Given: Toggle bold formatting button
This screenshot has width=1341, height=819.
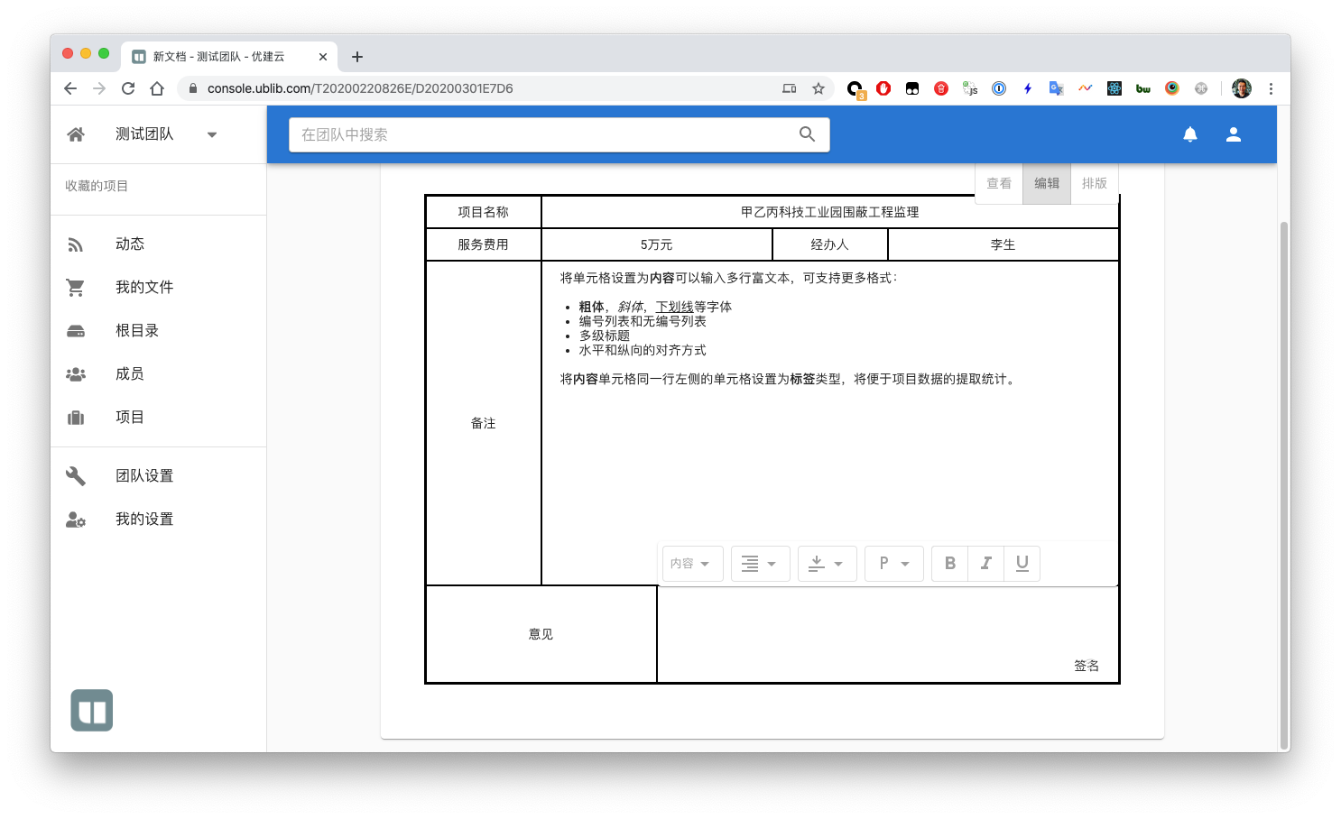Looking at the screenshot, I should pyautogui.click(x=949, y=564).
